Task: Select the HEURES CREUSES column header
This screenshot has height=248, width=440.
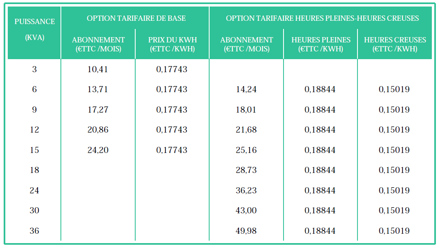Action: tap(395, 44)
